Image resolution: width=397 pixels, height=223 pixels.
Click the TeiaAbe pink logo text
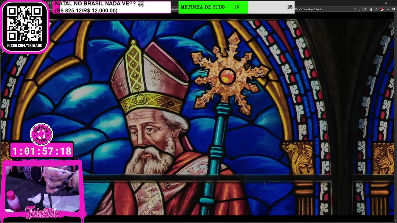coord(42,212)
